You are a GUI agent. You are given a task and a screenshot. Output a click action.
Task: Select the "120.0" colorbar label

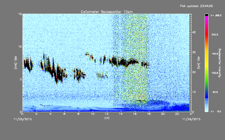[215, 73]
